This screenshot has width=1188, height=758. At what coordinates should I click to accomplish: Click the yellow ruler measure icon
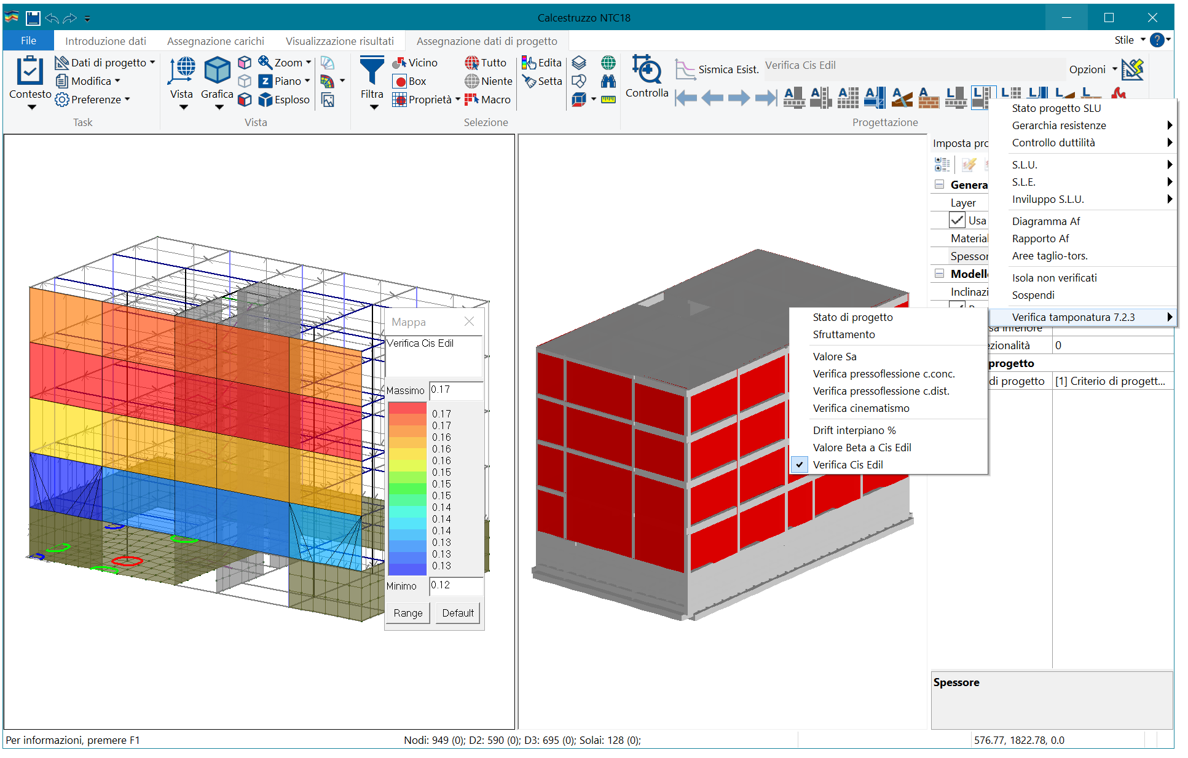click(x=608, y=100)
